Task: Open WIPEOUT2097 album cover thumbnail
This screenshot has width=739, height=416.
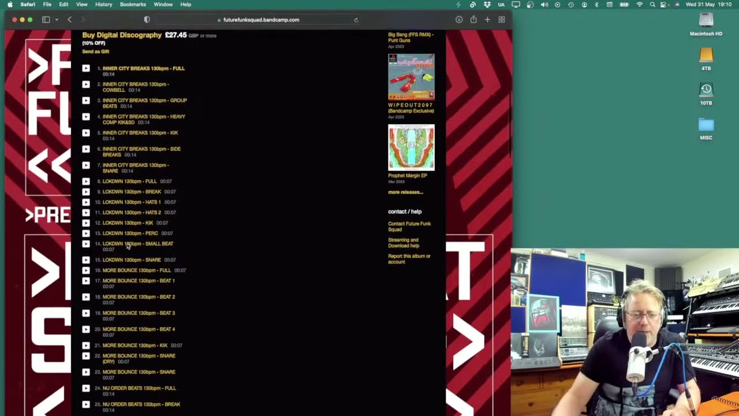Action: (x=411, y=77)
